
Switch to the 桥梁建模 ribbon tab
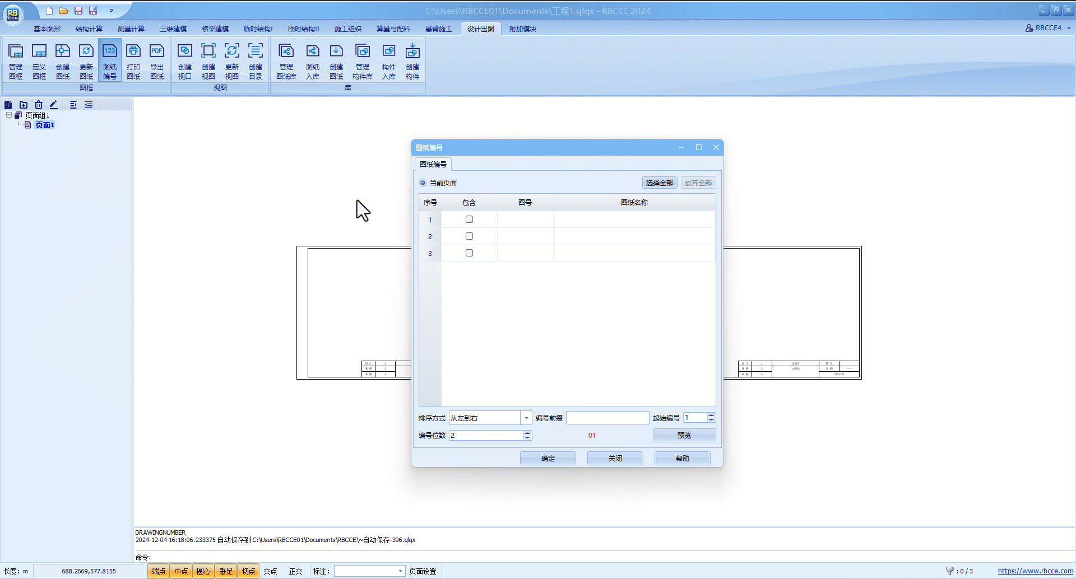(x=215, y=29)
